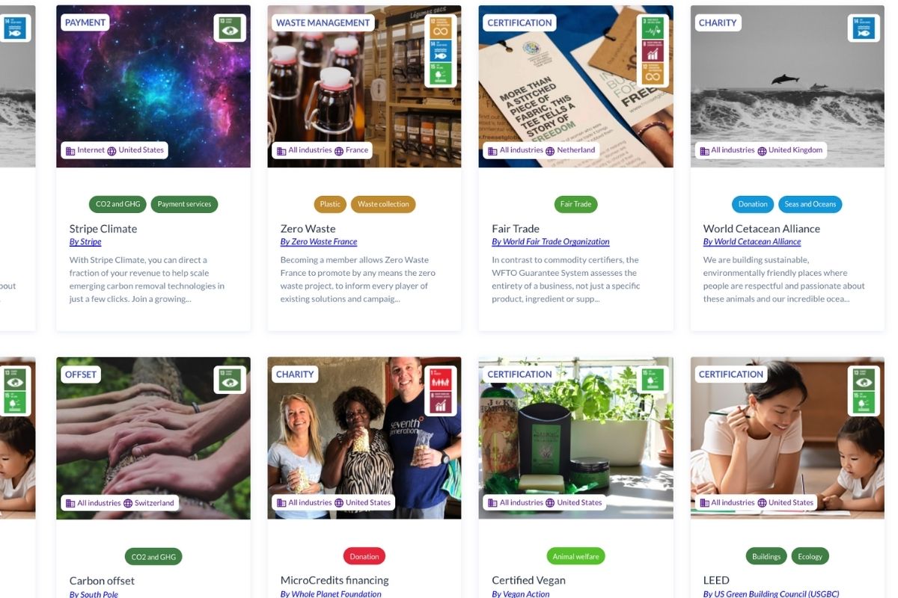Viewport: 898px width, 598px height.
Task: Choose the Waste collection tag
Action: [383, 204]
